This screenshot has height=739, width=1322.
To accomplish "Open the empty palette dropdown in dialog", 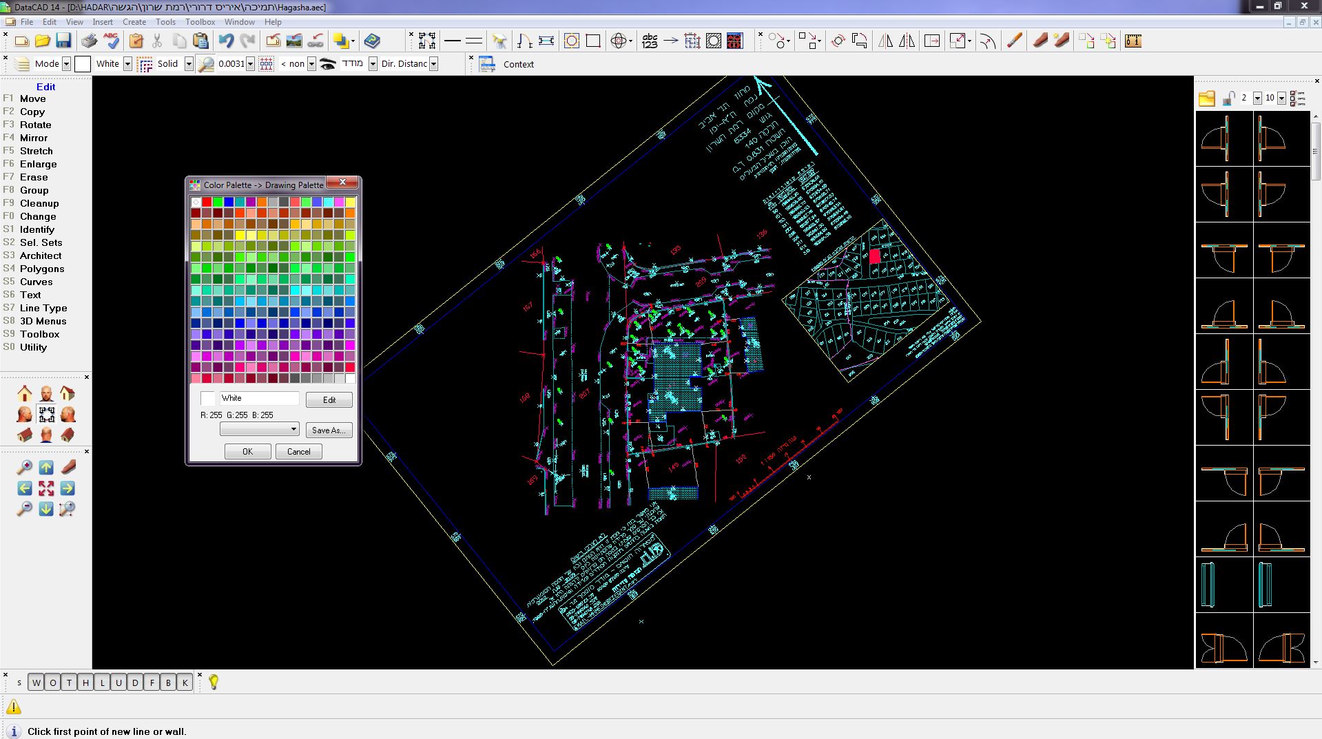I will [259, 429].
